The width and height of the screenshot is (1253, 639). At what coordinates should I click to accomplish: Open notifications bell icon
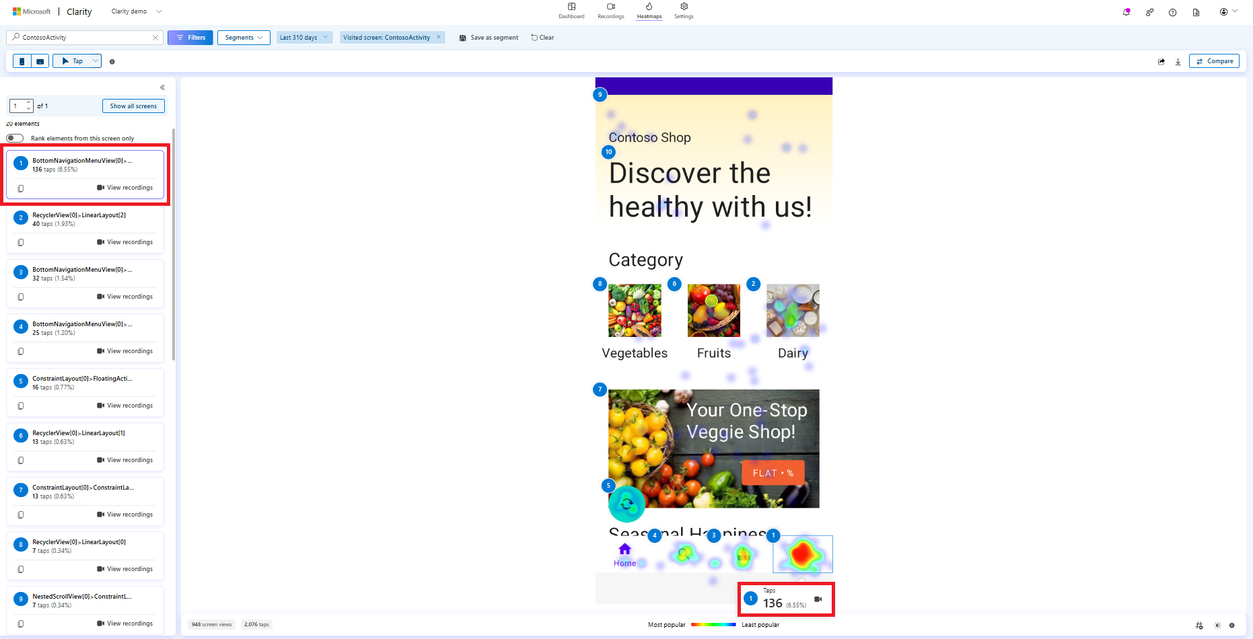(x=1126, y=12)
